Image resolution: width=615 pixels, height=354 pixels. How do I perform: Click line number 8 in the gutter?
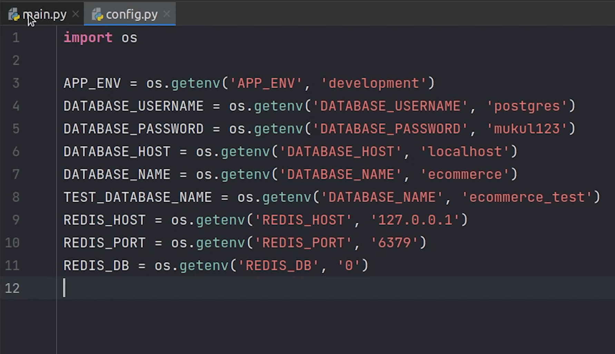[x=16, y=197]
